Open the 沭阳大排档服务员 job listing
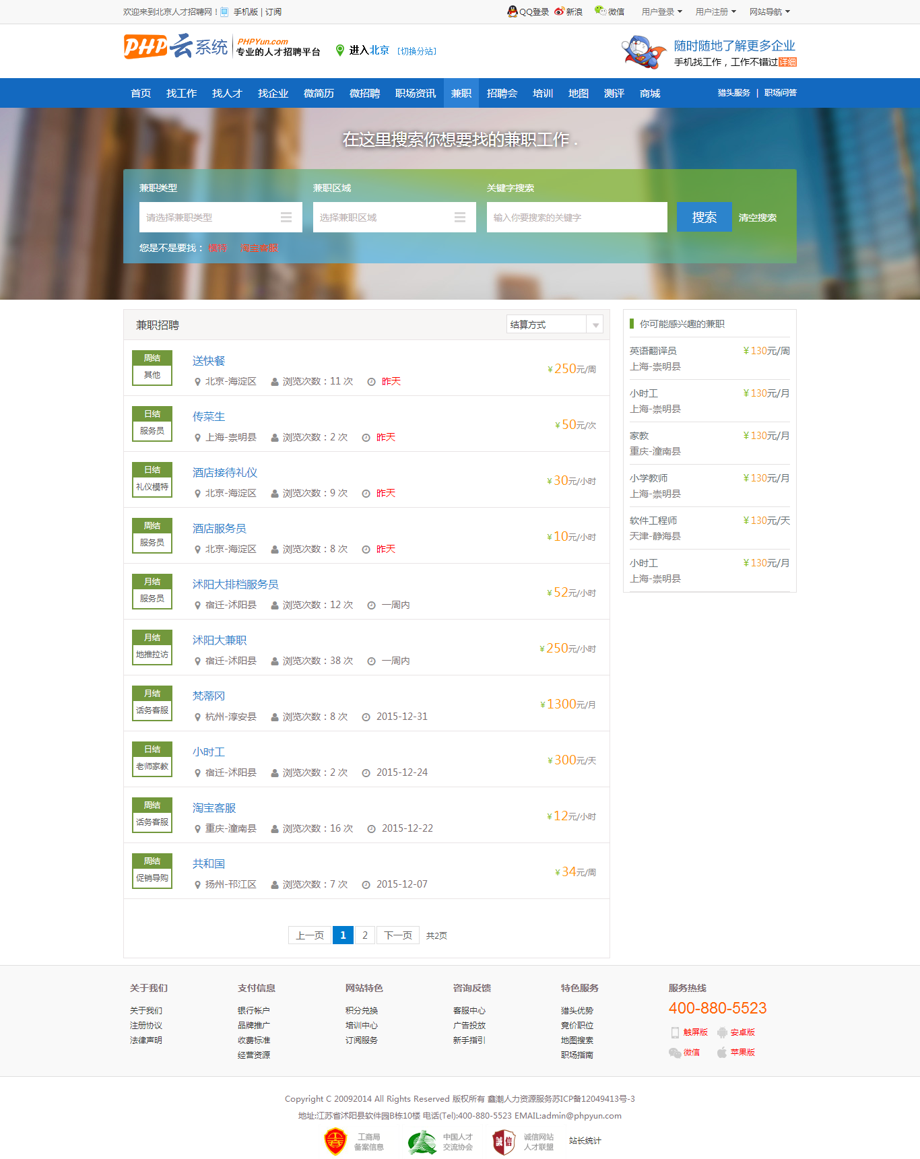Image resolution: width=920 pixels, height=1159 pixels. click(x=236, y=585)
